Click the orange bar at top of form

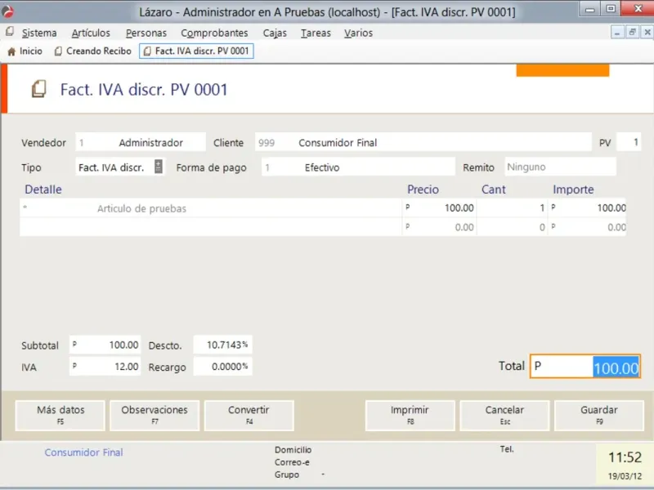562,70
